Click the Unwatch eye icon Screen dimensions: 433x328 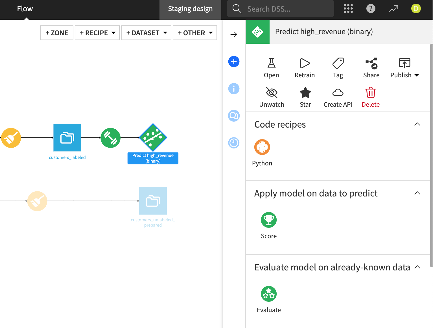[x=272, y=97]
